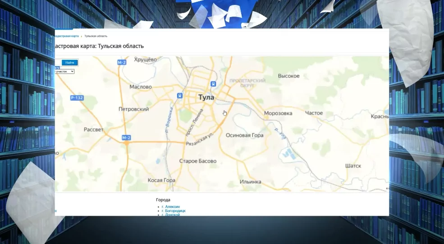Click the M-2 road shield near Хрущёво
This screenshot has width=444, height=244.
click(121, 62)
